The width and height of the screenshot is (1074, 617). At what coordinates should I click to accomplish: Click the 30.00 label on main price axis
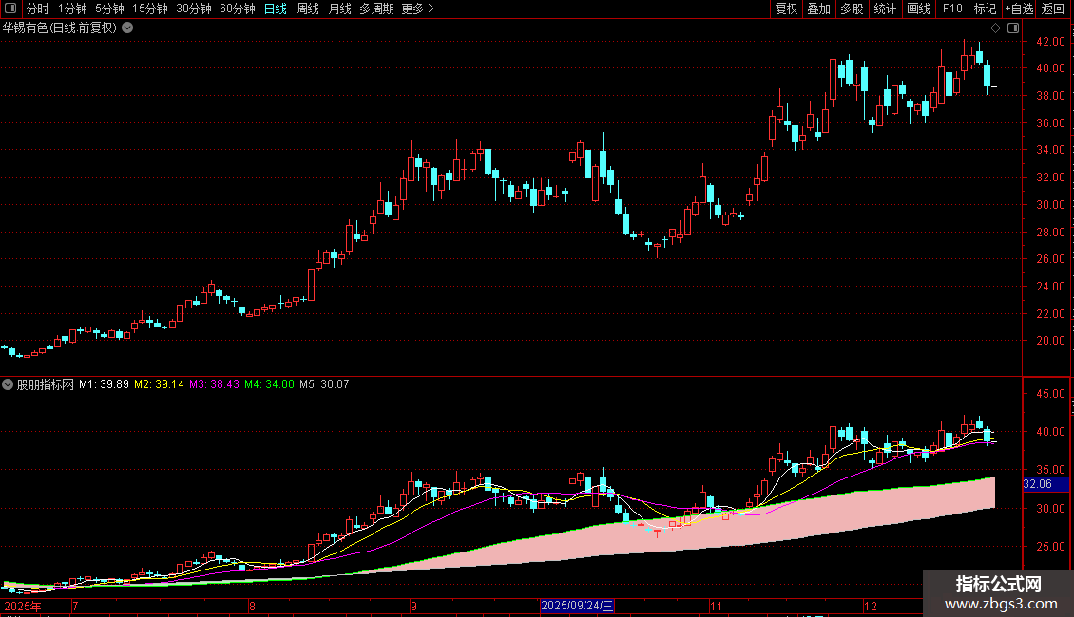(x=1050, y=204)
